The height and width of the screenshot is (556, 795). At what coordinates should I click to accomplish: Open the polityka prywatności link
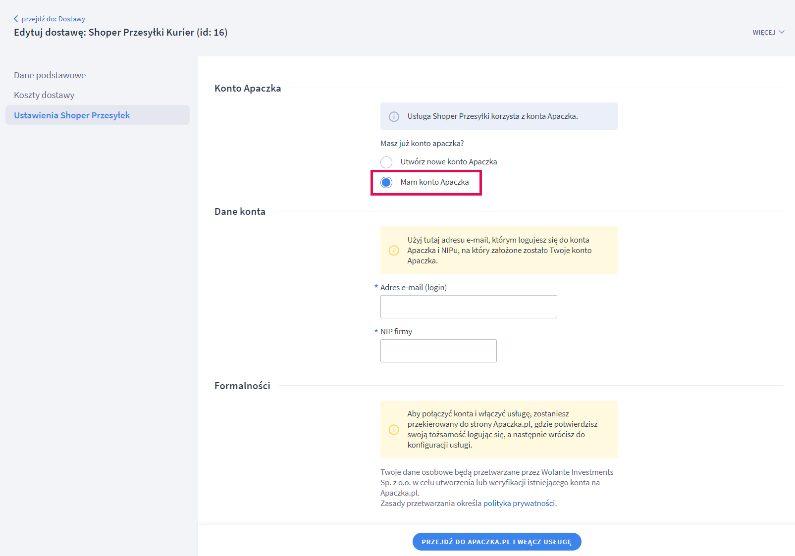tap(519, 504)
